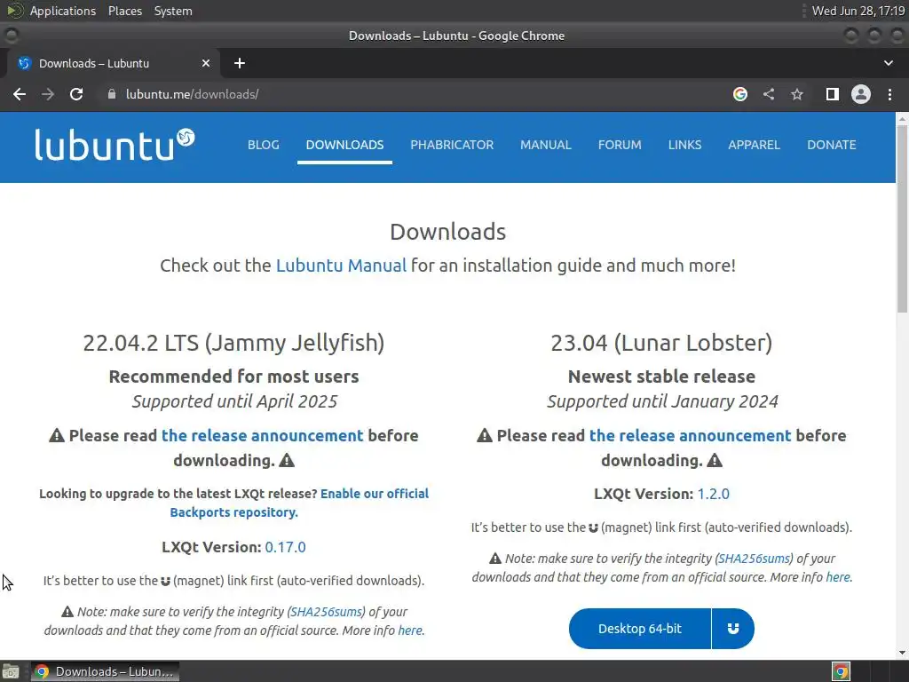Click the browser forward arrow

click(48, 94)
